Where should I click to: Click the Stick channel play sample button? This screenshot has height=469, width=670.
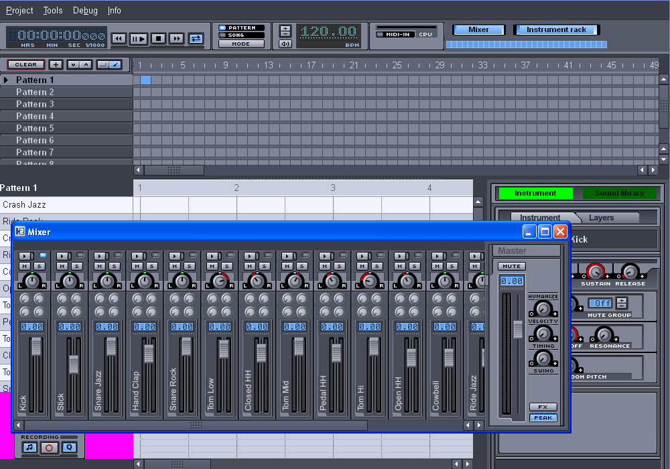tap(63, 256)
